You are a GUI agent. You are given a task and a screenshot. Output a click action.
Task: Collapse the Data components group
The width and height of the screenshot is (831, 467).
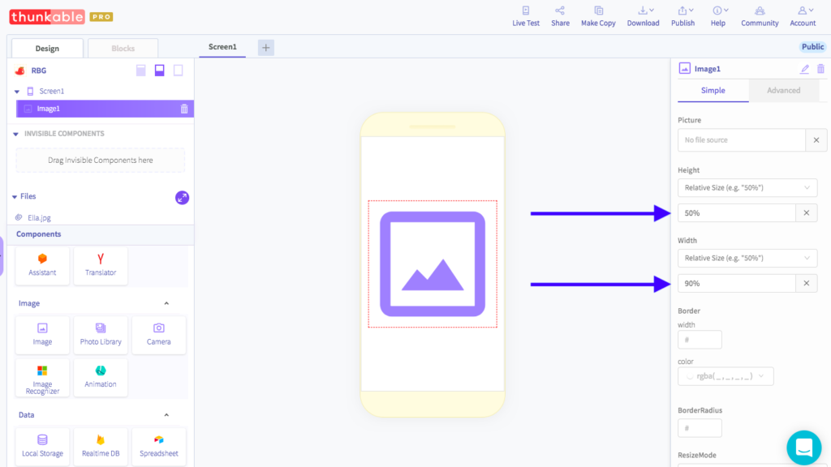(x=166, y=415)
